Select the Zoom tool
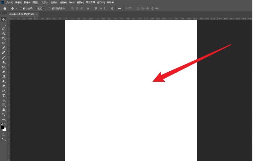The image size is (253, 161). coord(3,115)
